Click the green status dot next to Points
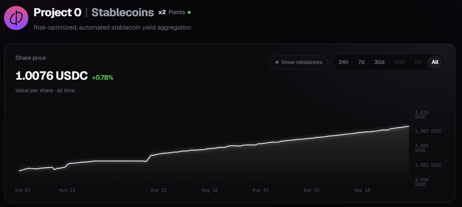Image resolution: width=462 pixels, height=207 pixels. click(189, 13)
